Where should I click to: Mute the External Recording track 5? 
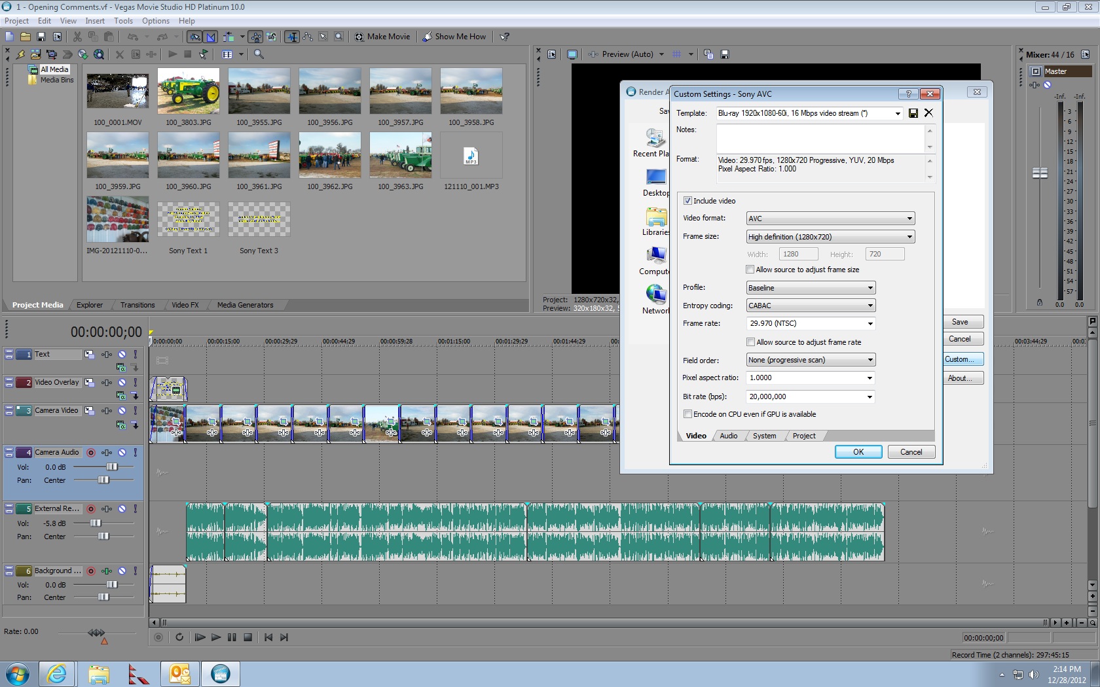122,508
